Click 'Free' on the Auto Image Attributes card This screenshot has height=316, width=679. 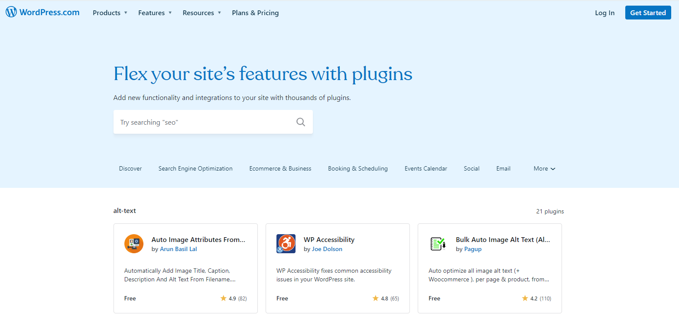click(x=130, y=298)
